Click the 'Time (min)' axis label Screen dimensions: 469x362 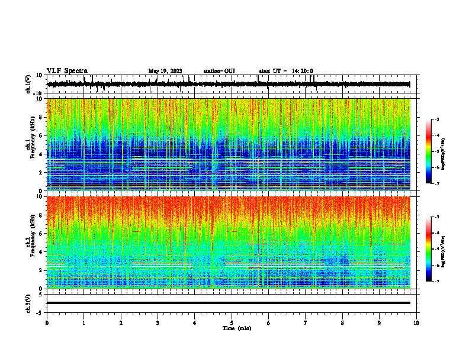(237, 328)
